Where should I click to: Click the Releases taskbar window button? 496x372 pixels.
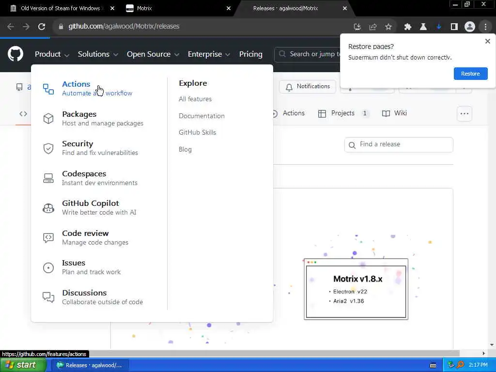(x=90, y=365)
